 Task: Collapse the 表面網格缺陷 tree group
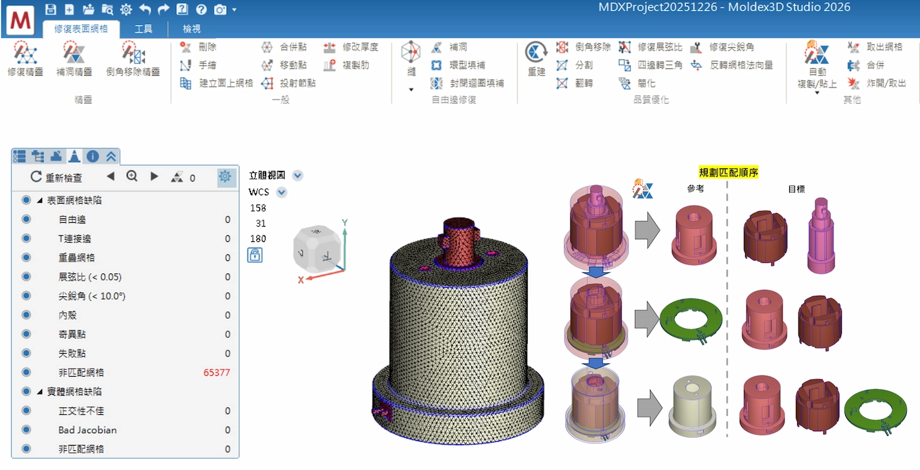coord(40,200)
